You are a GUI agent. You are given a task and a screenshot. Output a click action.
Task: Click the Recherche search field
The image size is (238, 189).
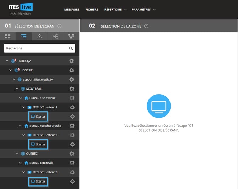pyautogui.click(x=36, y=48)
